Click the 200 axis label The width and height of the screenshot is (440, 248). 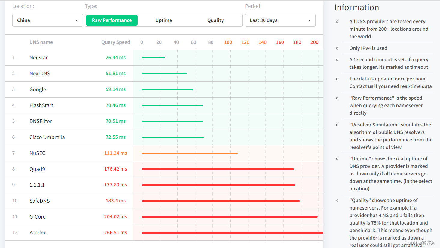[314, 42]
